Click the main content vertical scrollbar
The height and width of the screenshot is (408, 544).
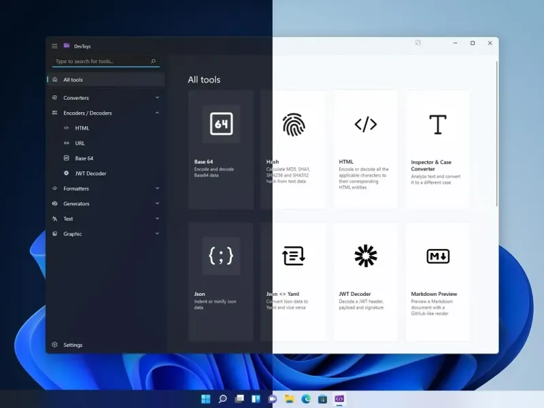496,134
